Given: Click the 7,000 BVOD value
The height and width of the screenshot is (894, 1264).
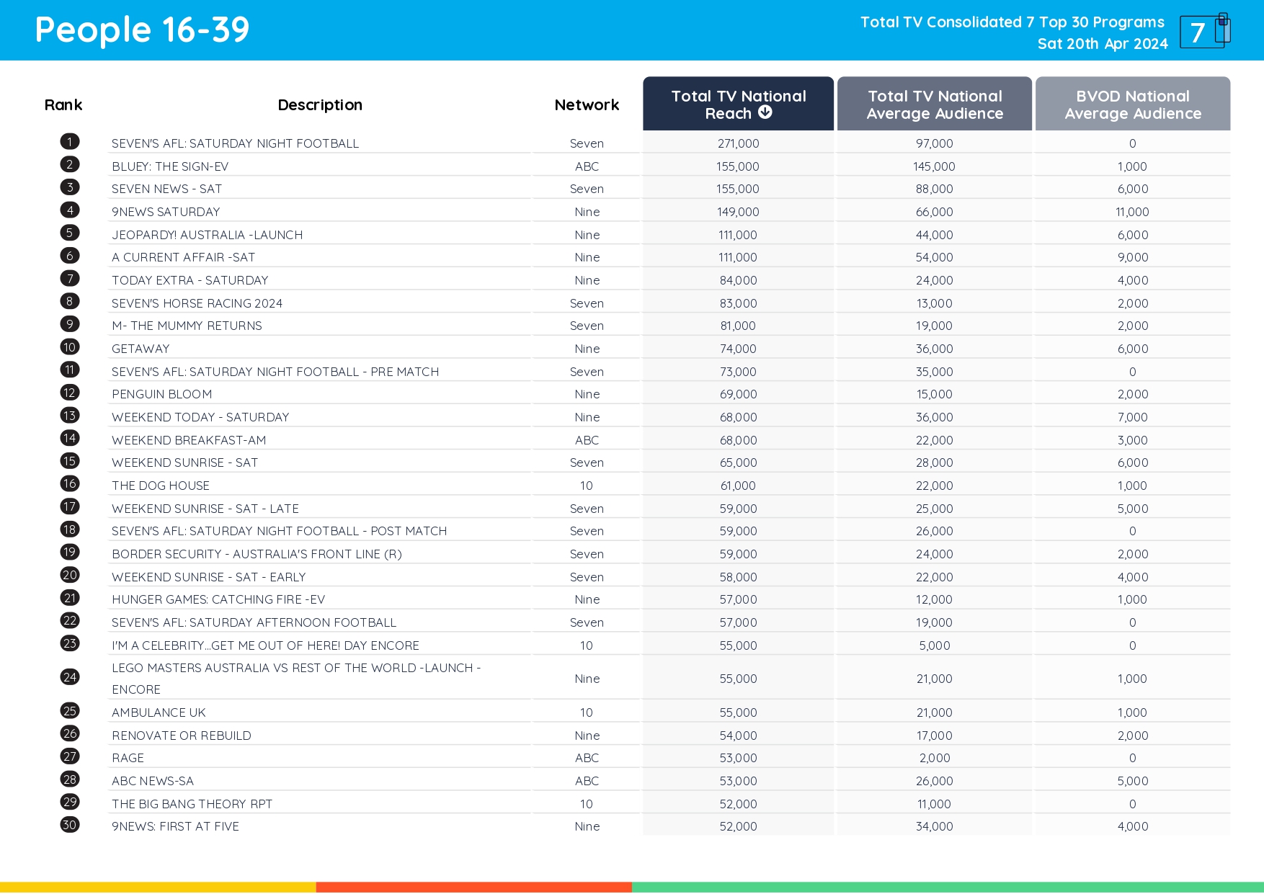Looking at the screenshot, I should (x=1133, y=418).
